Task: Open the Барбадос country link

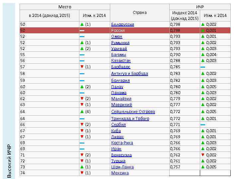Action: [x=121, y=67]
